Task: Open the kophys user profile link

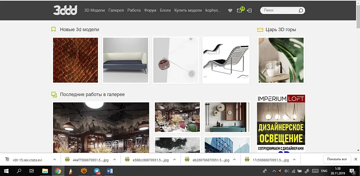Action: pyautogui.click(x=213, y=10)
